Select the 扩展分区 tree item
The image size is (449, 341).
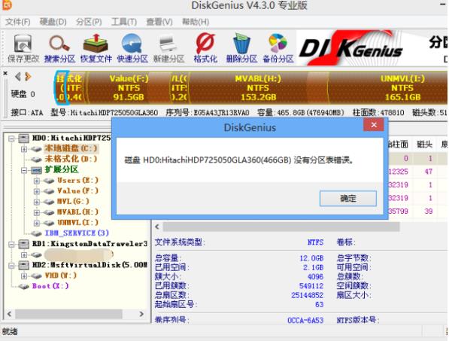[62, 169]
